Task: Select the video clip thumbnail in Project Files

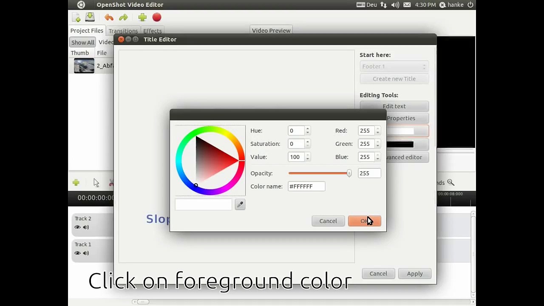Action: [x=84, y=66]
